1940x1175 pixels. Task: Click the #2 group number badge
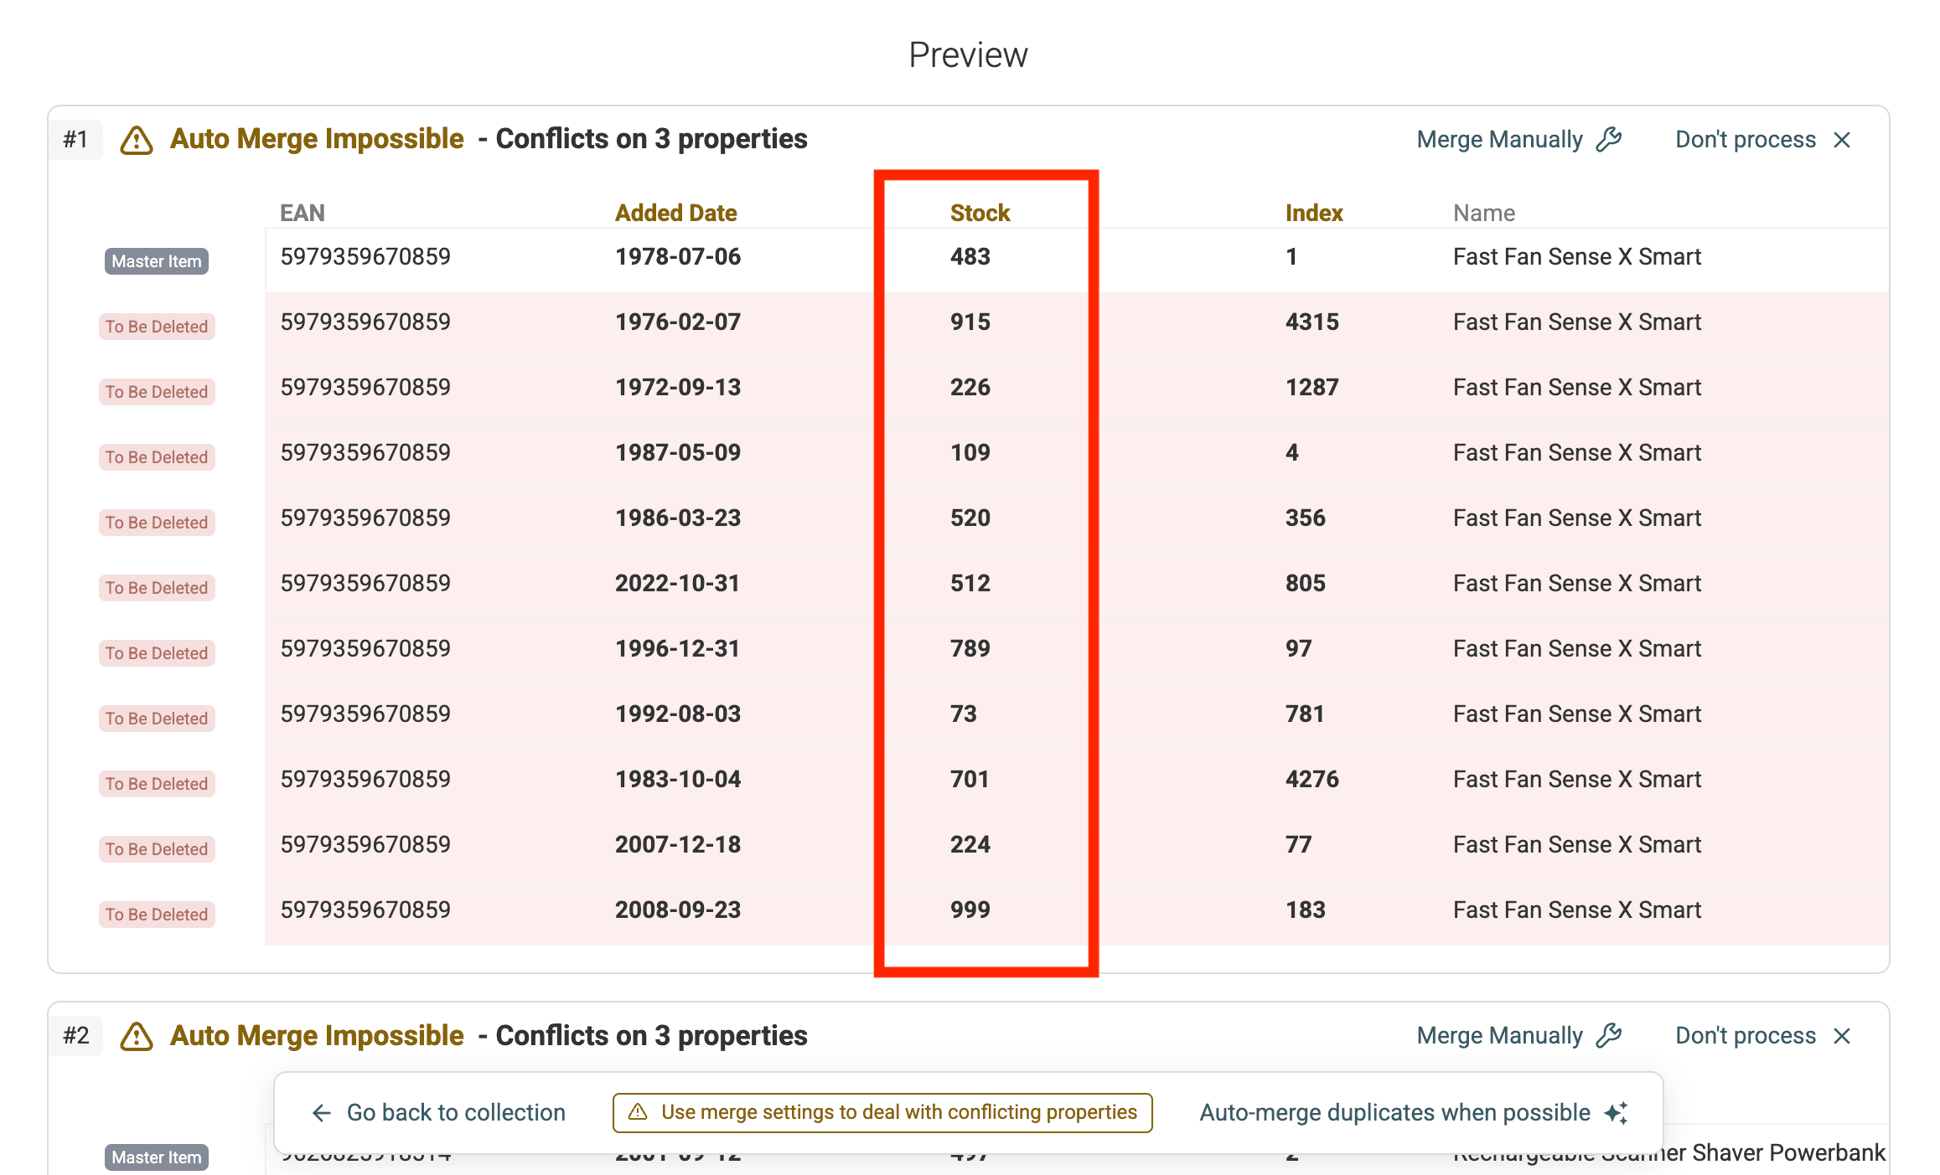click(x=75, y=1036)
